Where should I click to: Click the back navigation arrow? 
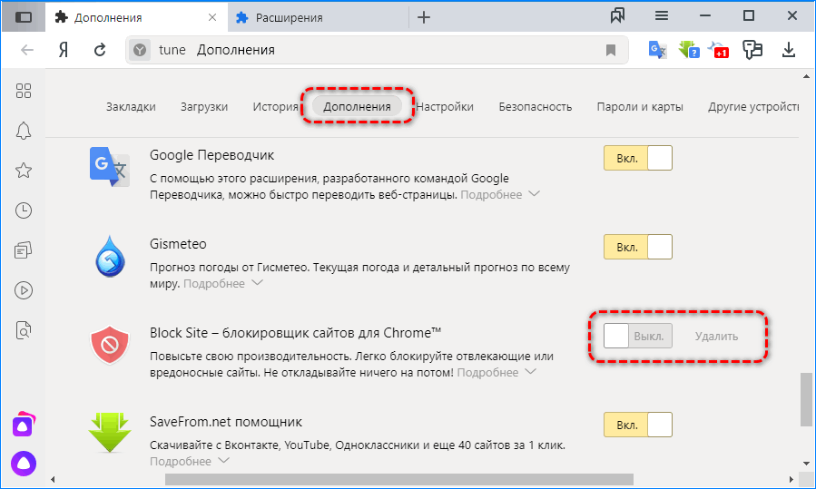point(27,50)
